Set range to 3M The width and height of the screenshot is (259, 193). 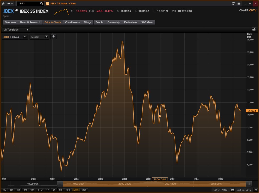pyautogui.click(x=25, y=190)
